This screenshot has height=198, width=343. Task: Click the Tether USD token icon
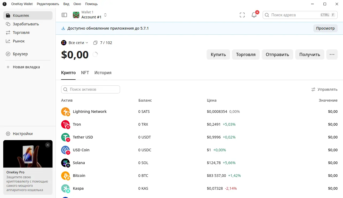point(66,137)
